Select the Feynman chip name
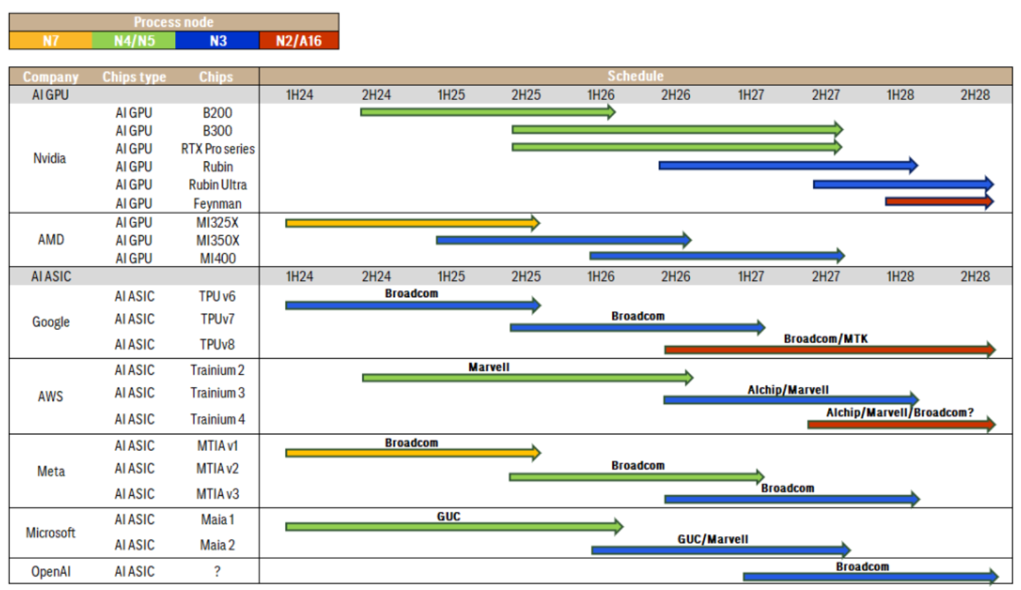 point(217,204)
